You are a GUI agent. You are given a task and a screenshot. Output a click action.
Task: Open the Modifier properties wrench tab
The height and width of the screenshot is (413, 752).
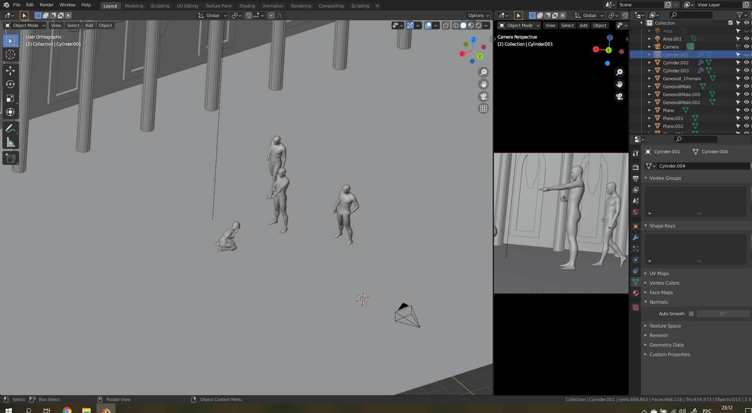[636, 237]
